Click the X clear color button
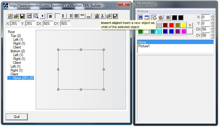The width and height of the screenshot is (221, 128). [x=190, y=25]
